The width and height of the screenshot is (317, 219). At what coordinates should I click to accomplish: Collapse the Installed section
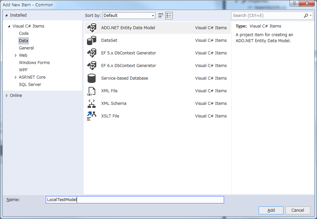pos(6,15)
